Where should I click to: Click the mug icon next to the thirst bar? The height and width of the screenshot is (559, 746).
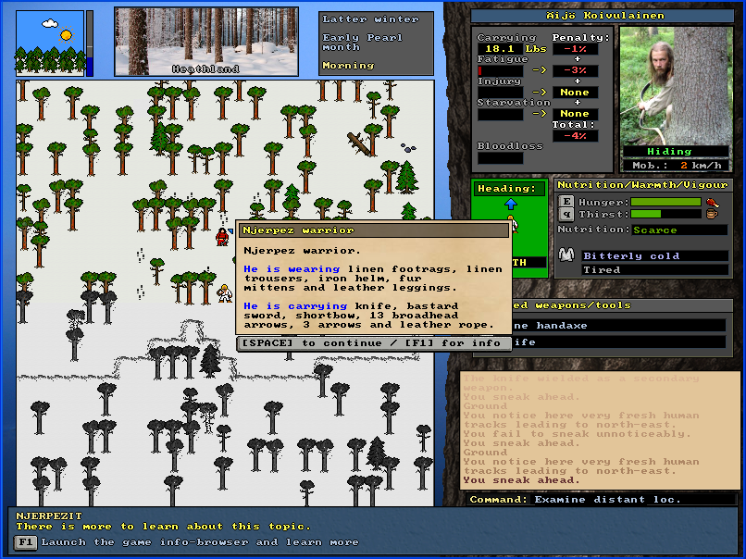712,214
